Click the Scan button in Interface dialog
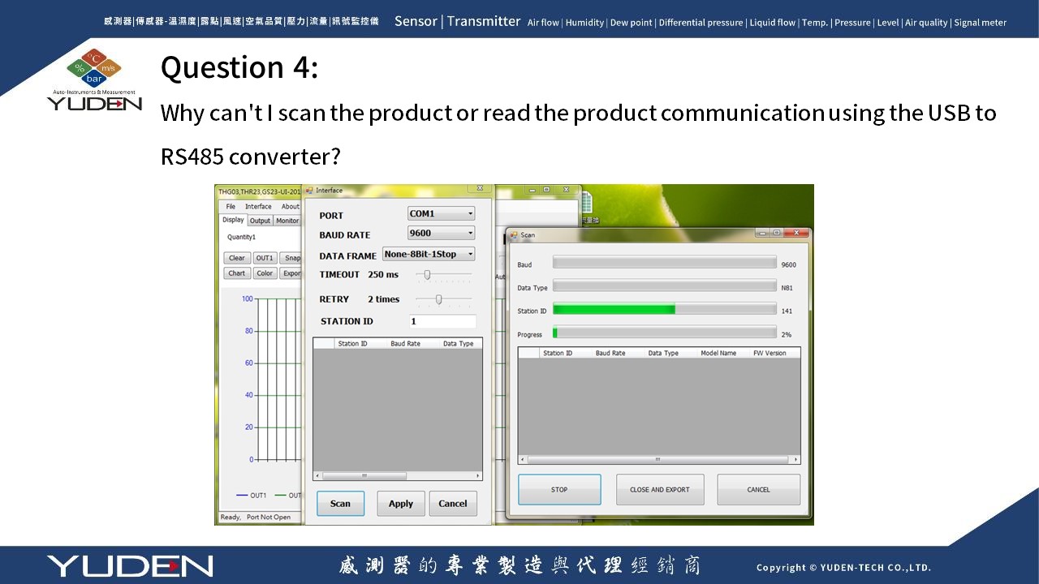Screen dimensions: 1039x584 tap(340, 504)
